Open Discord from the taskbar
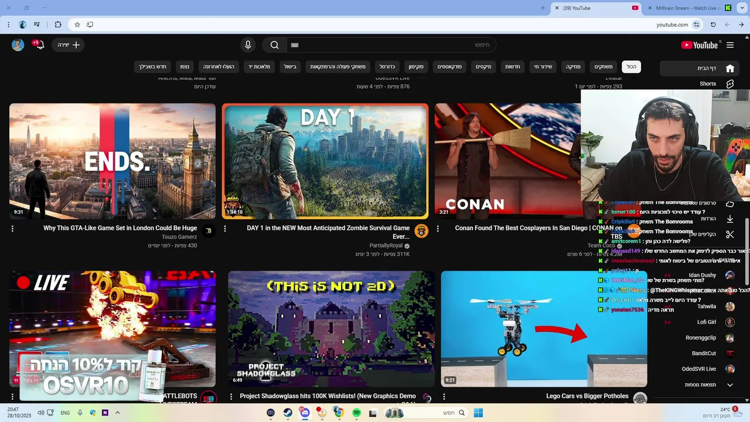Viewport: 750px width, 422px height. [x=305, y=413]
